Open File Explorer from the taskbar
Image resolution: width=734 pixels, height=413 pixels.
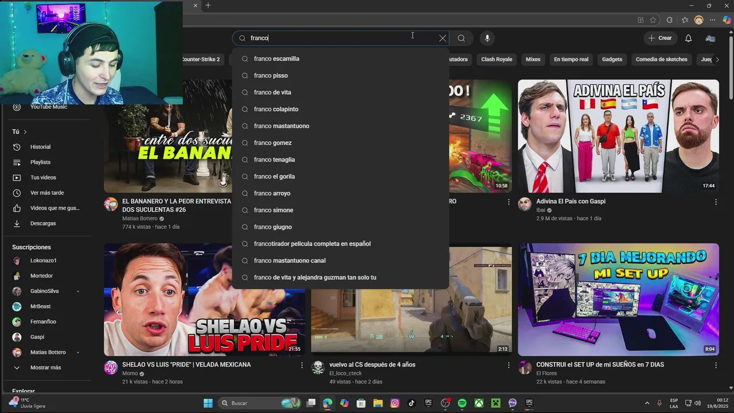pyautogui.click(x=378, y=403)
